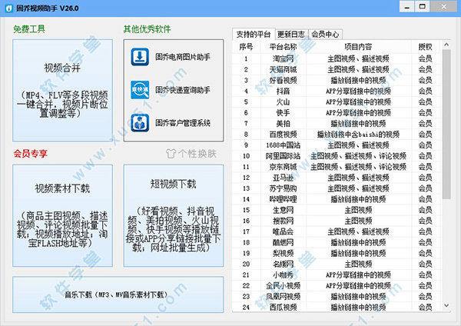Select 1688中国站 platform row
461x326 pixels.
pyautogui.click(x=337, y=145)
